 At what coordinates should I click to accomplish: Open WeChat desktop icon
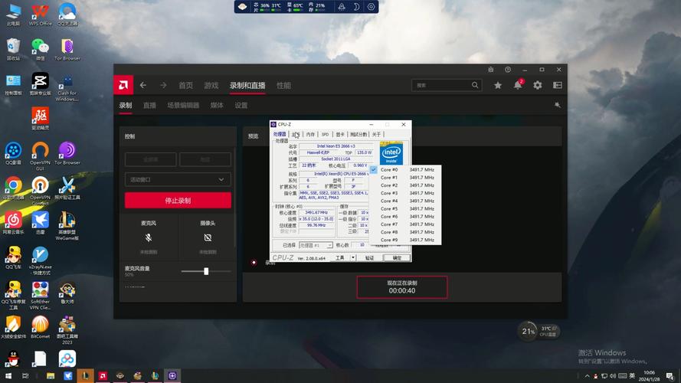[x=40, y=49]
